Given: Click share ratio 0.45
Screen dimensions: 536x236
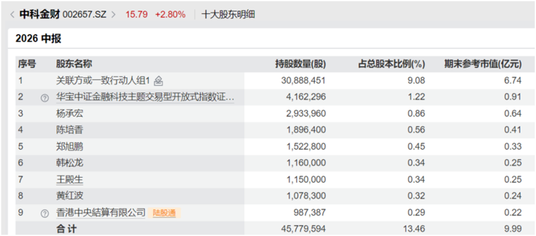Looking at the screenshot, I should (416, 146).
